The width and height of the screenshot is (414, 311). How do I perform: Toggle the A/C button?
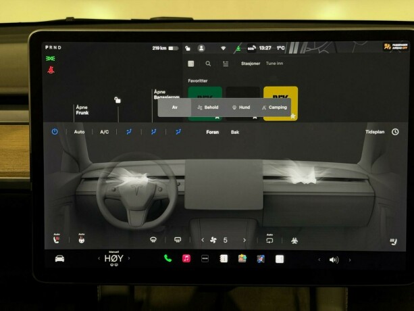104,132
